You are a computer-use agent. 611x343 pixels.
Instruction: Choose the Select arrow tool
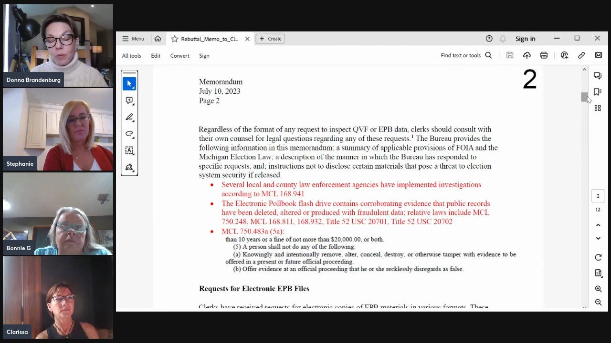point(129,84)
